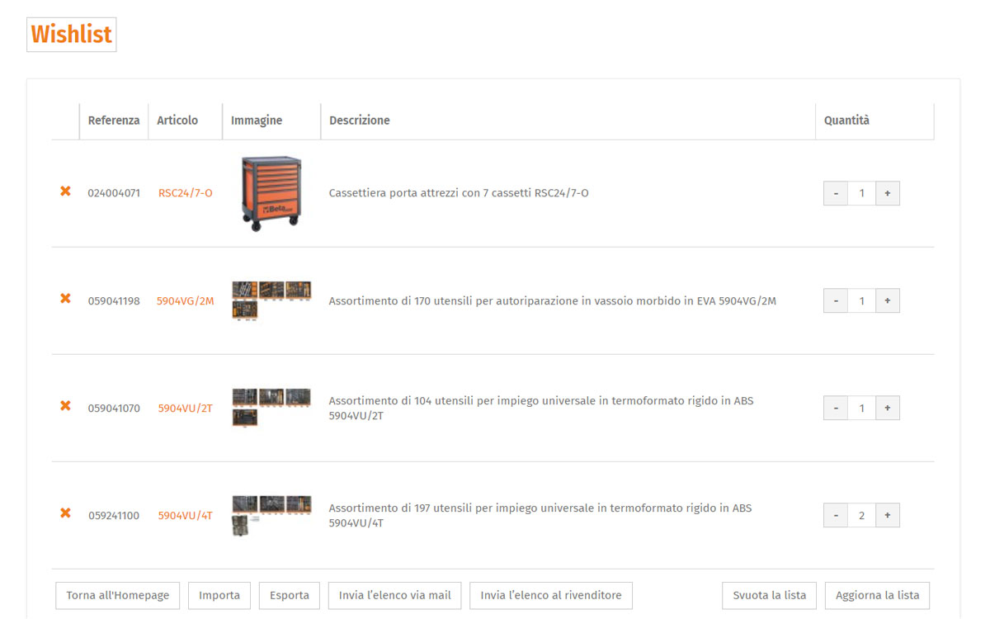Click description Assortimento di 197 utensili
Image resolution: width=990 pixels, height=619 pixels.
(x=540, y=515)
